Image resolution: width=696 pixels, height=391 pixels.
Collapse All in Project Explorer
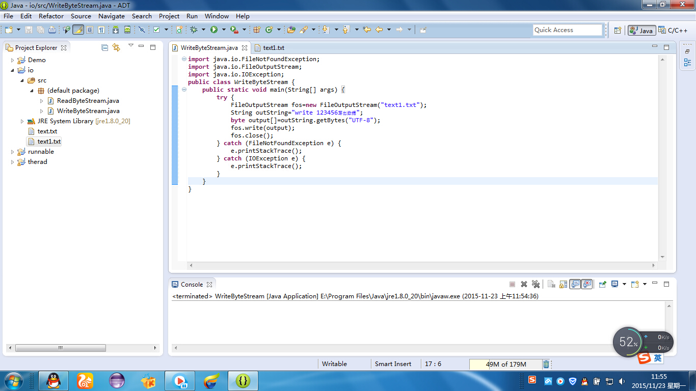click(104, 47)
